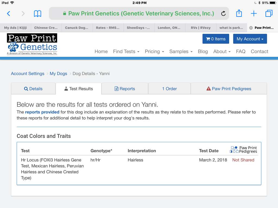Open the Reports tab
This screenshot has width=278, height=208.
pos(125,89)
